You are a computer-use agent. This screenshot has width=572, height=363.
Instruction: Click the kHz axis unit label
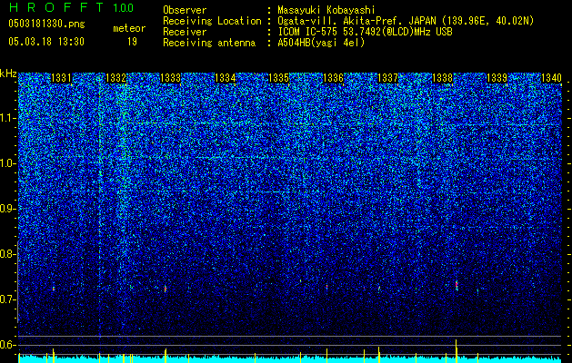8,74
